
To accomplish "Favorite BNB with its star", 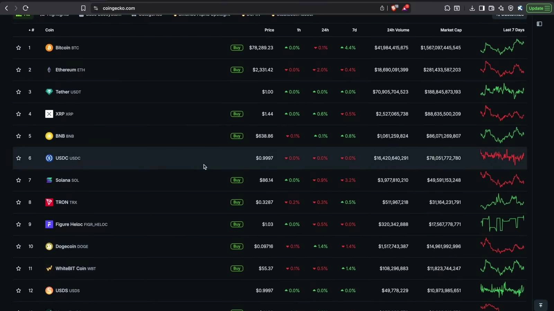I will click(19, 136).
